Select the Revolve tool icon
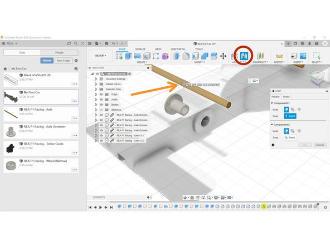This screenshot has width=330, height=247. click(x=138, y=56)
